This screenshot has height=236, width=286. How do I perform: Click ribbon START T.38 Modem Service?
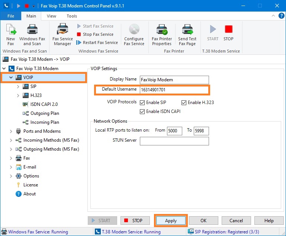pyautogui.click(x=213, y=33)
